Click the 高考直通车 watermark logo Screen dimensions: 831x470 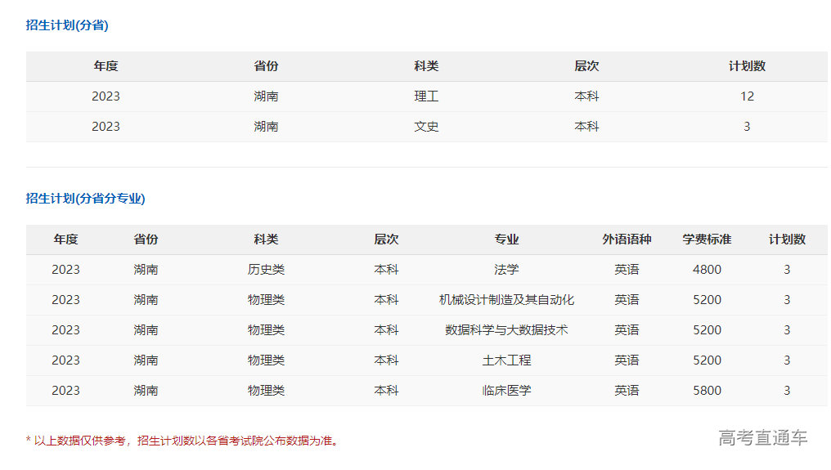[762, 438]
